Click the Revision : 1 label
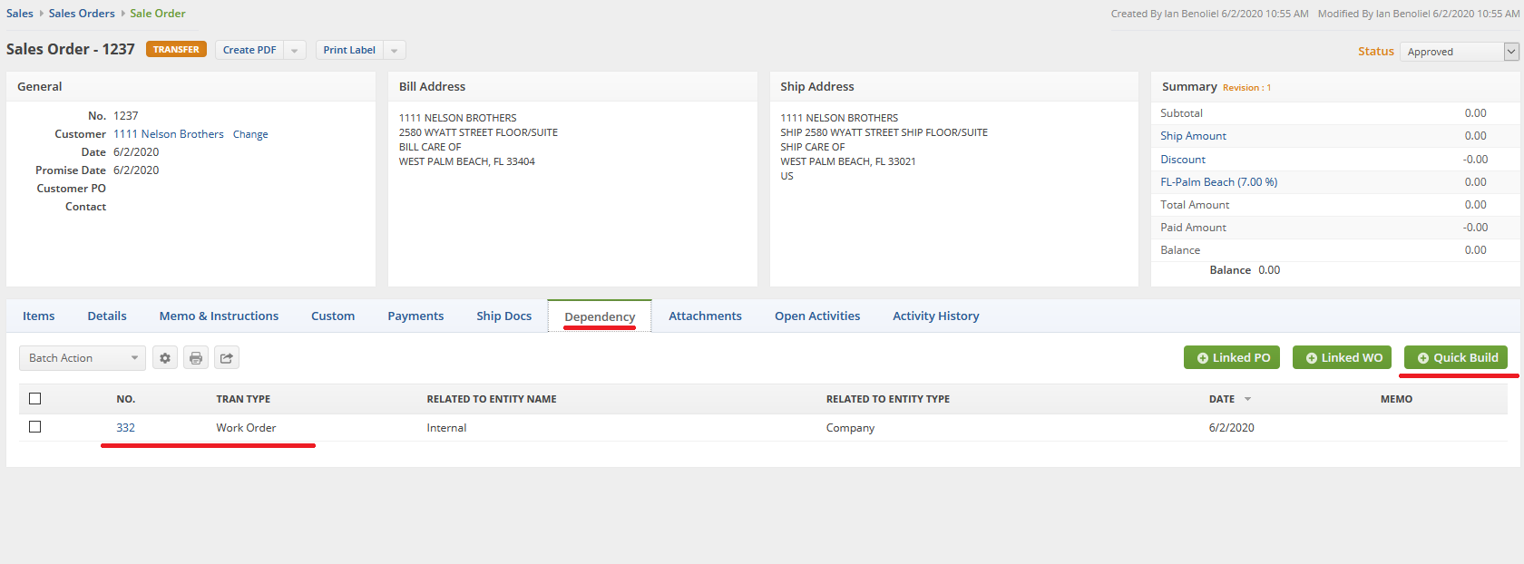Screen dimensions: 1524x564 (x=1246, y=88)
